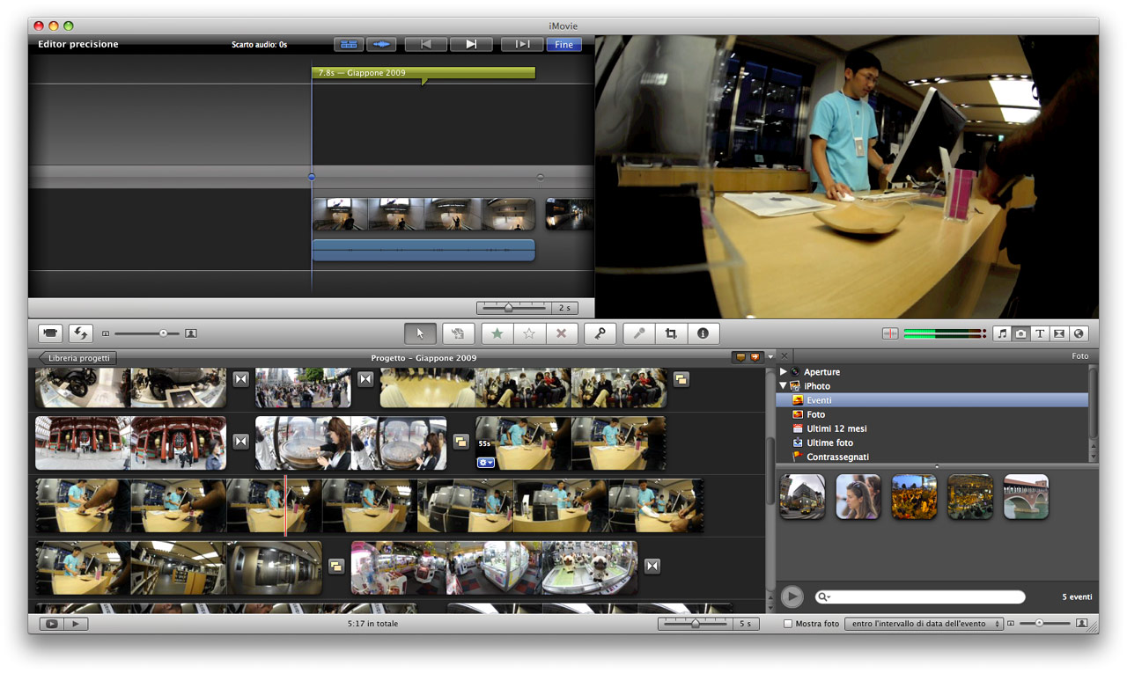Click the gray edit point handle on the right
The height and width of the screenshot is (673, 1127).
(540, 177)
